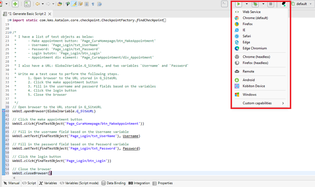Choose Firefox in the browser list
315x187 pixels.
248,24
